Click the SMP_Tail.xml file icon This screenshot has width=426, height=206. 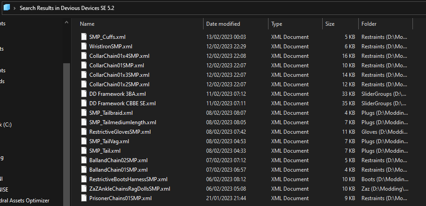tap(85, 150)
